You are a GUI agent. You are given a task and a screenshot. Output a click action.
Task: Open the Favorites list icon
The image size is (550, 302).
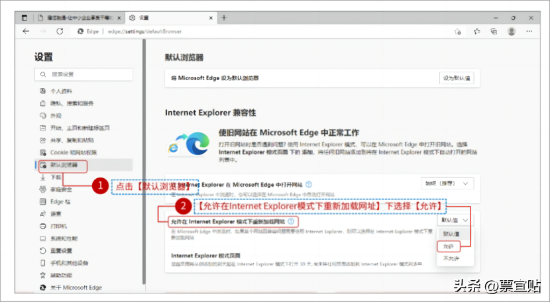(x=476, y=32)
